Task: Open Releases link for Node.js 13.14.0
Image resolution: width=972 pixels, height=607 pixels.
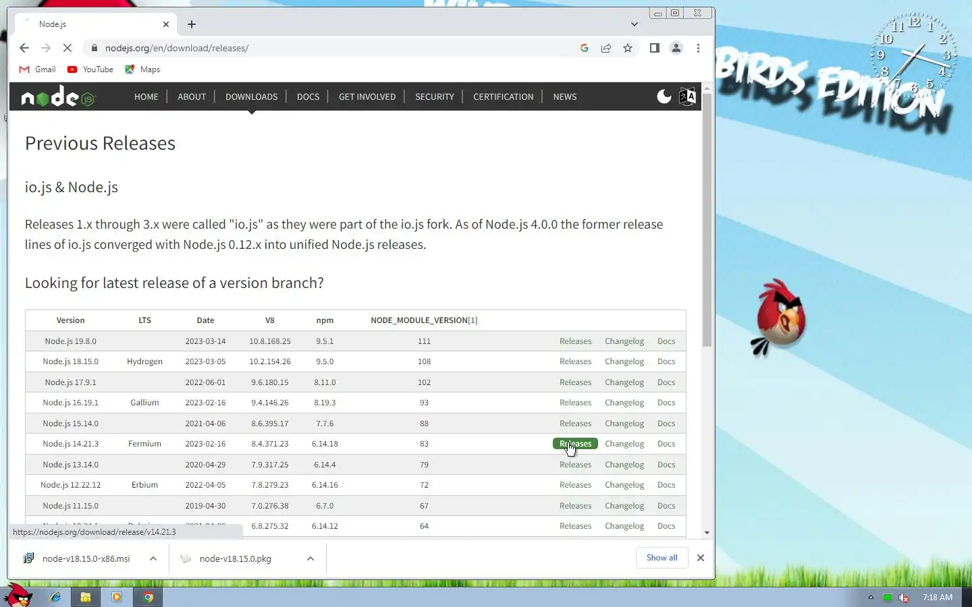Action: click(575, 465)
